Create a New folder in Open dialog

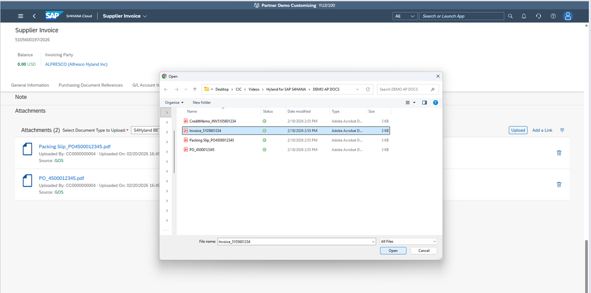coord(202,102)
